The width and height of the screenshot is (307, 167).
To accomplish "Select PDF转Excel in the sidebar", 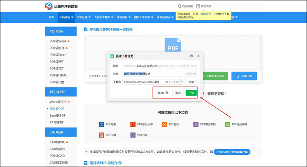I will coord(57,54).
